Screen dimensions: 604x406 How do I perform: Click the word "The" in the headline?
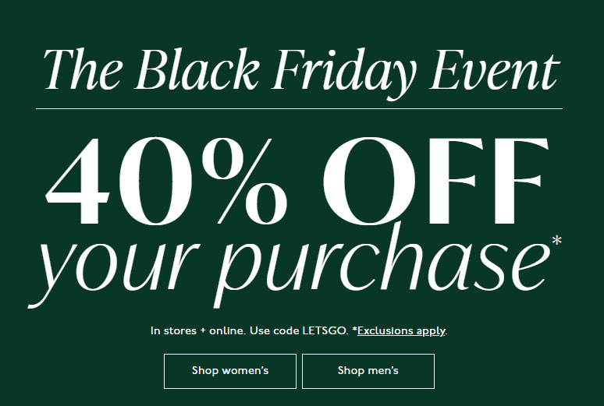(x=83, y=69)
